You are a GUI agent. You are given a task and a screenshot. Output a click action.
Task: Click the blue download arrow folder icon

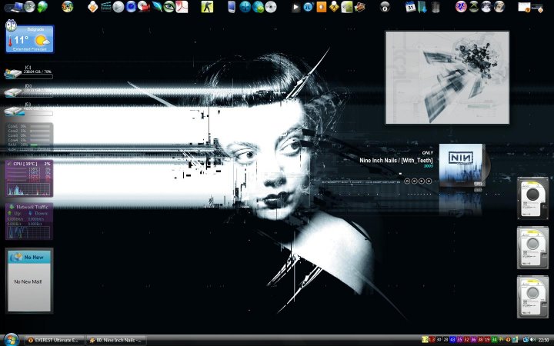point(422,7)
